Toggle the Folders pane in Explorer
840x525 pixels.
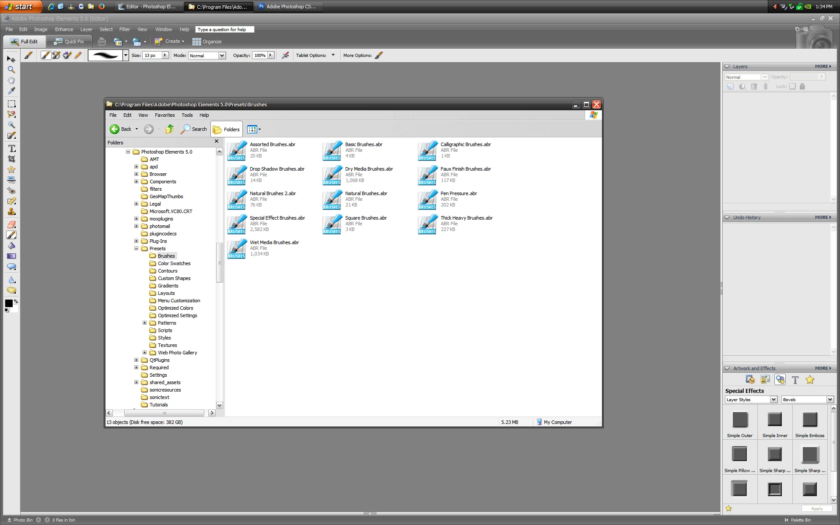point(226,129)
